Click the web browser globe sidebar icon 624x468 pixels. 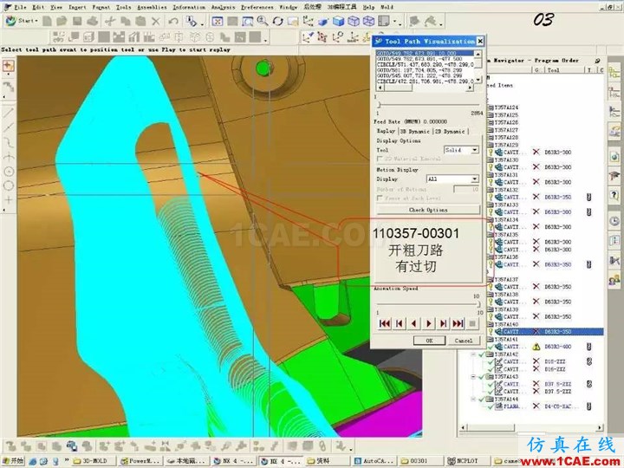(614, 156)
